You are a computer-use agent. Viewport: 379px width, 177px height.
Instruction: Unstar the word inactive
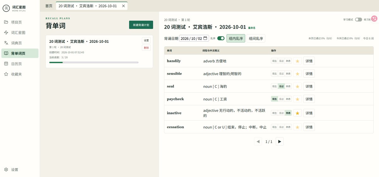[x=297, y=113]
